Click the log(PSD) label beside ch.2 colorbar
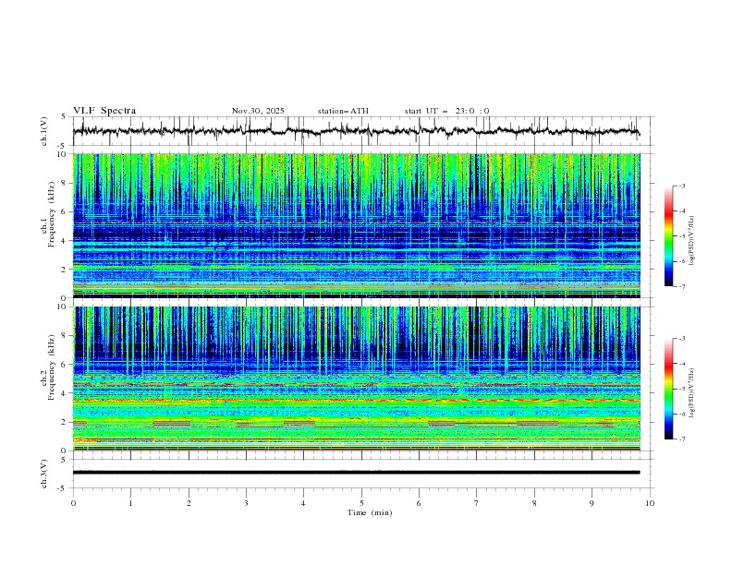This screenshot has height=565, width=732. [692, 393]
